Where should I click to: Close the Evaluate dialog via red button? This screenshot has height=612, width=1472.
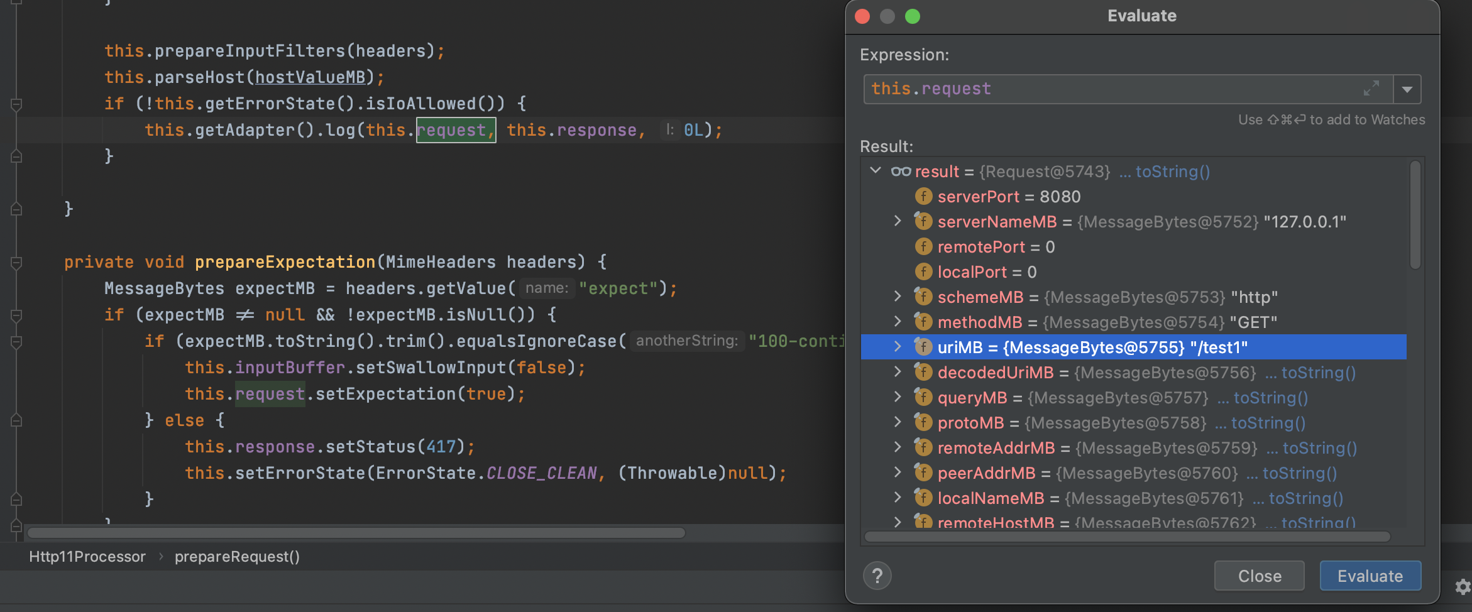coord(862,16)
